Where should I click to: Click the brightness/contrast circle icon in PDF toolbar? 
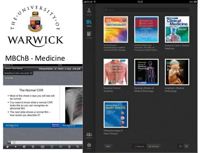tap(7, 147)
